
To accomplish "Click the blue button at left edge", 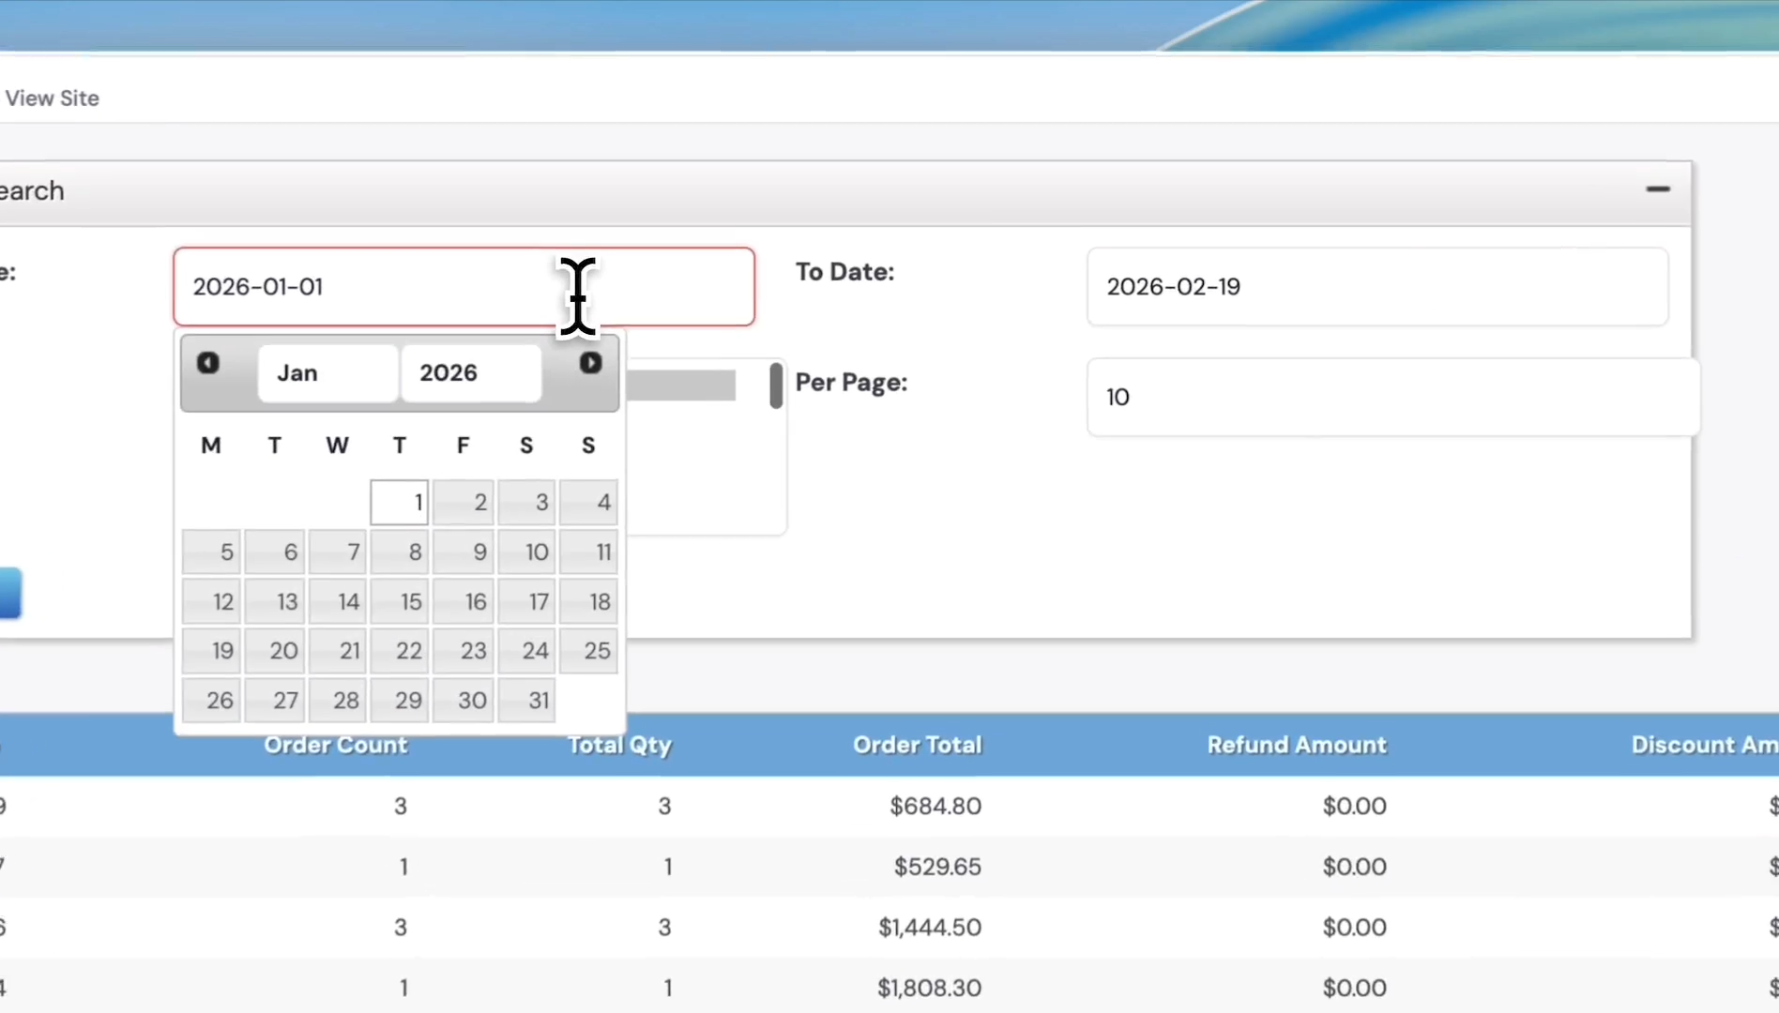I will click(10, 593).
